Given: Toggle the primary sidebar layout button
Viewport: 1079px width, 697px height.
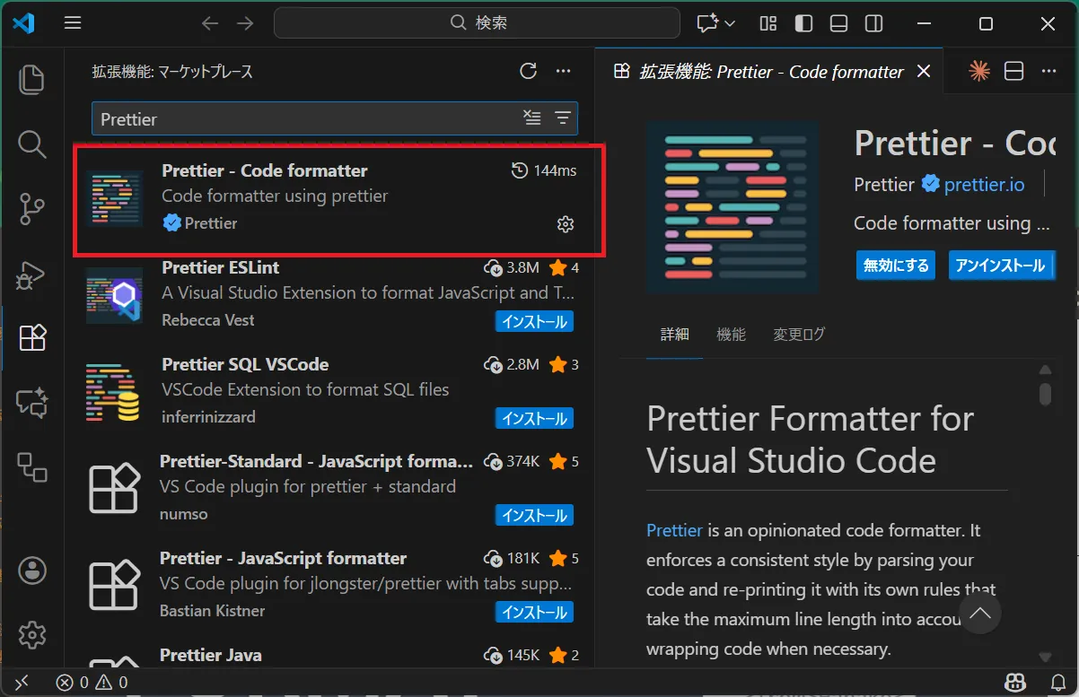Looking at the screenshot, I should (803, 23).
